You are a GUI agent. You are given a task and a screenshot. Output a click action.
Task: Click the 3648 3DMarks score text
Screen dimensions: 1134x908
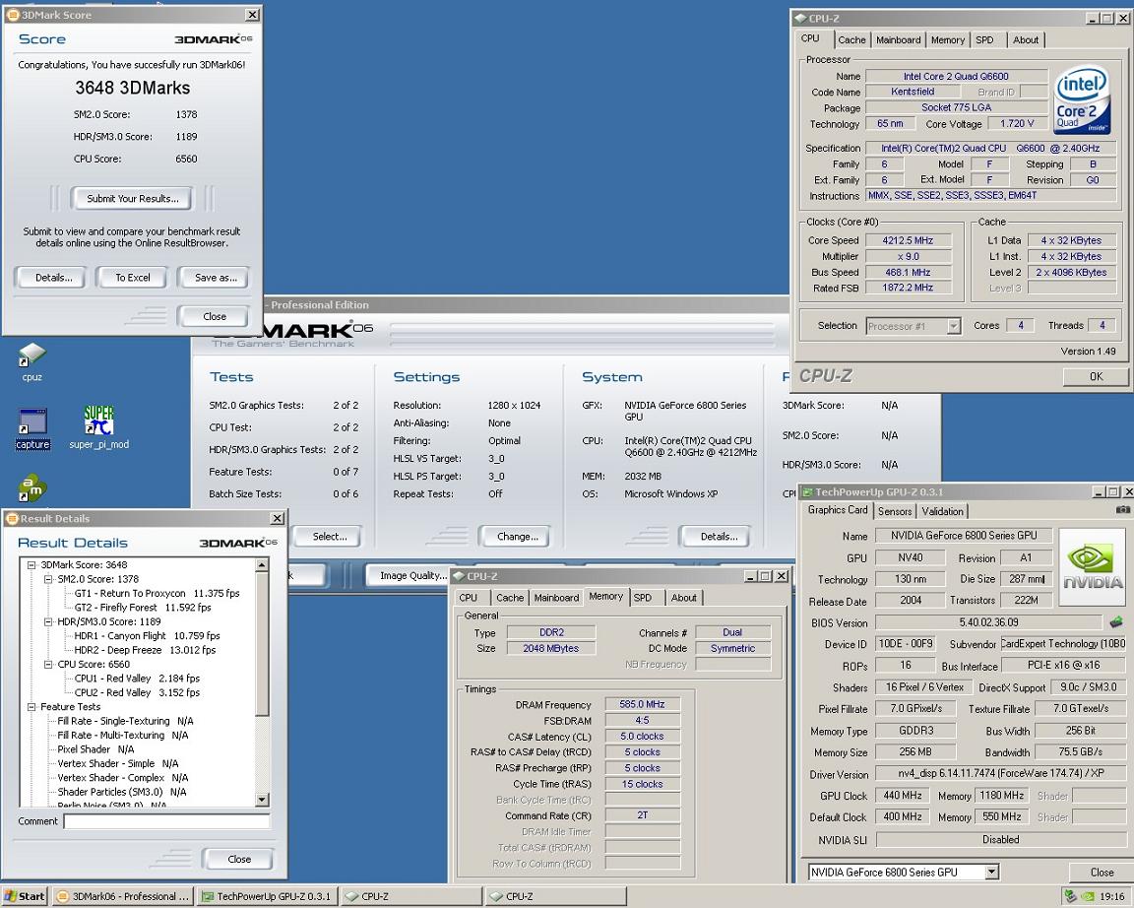pos(132,89)
